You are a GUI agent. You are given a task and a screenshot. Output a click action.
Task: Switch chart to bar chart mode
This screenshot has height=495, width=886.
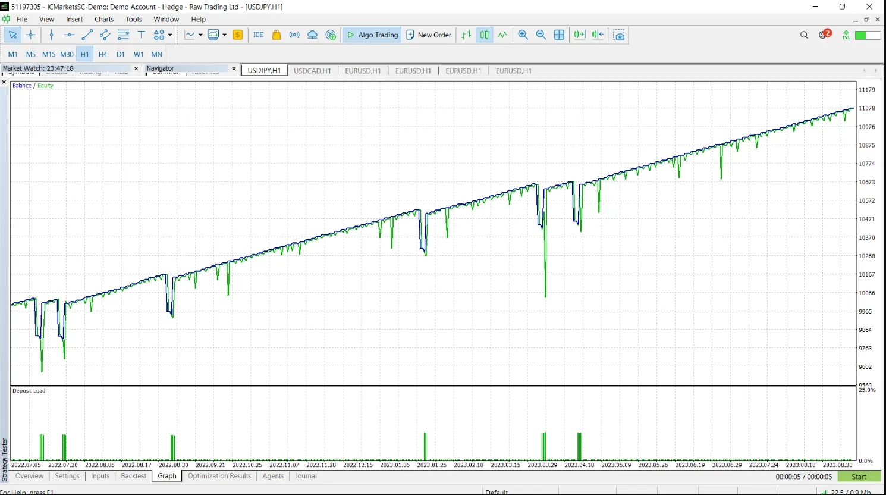467,35
